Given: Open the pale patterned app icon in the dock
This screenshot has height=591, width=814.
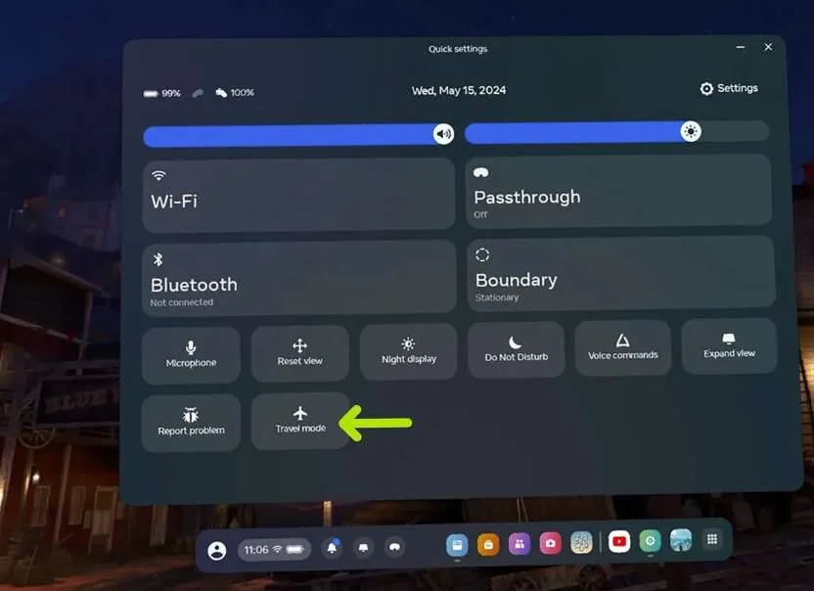Looking at the screenshot, I should [x=581, y=543].
